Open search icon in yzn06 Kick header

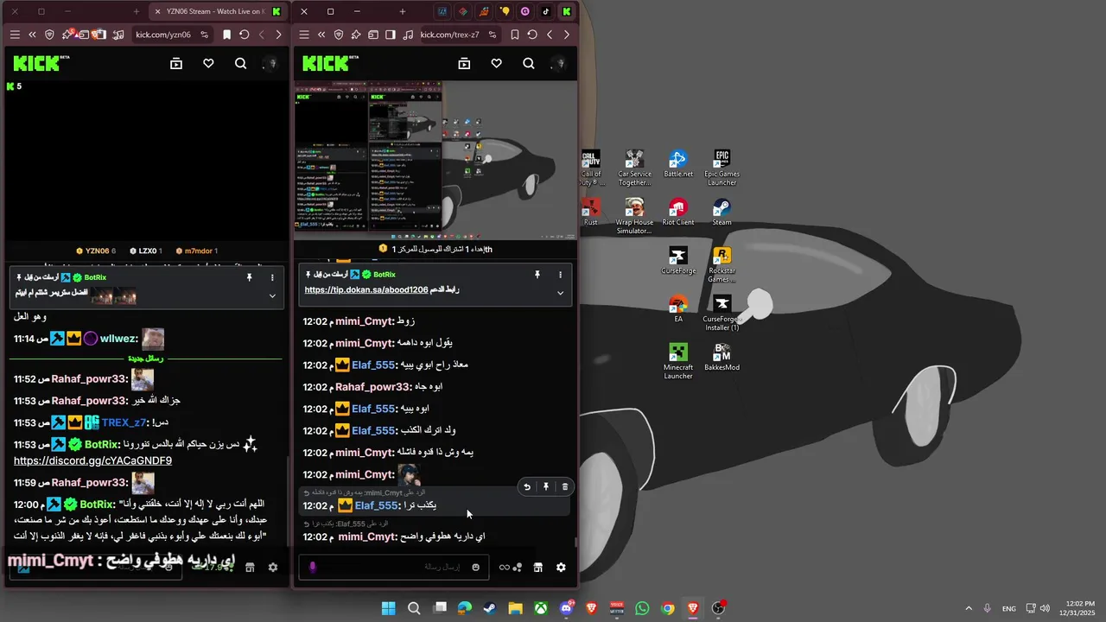[240, 63]
